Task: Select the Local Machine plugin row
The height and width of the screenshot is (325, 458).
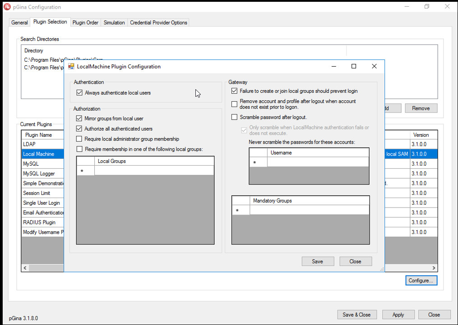Action: [x=43, y=154]
